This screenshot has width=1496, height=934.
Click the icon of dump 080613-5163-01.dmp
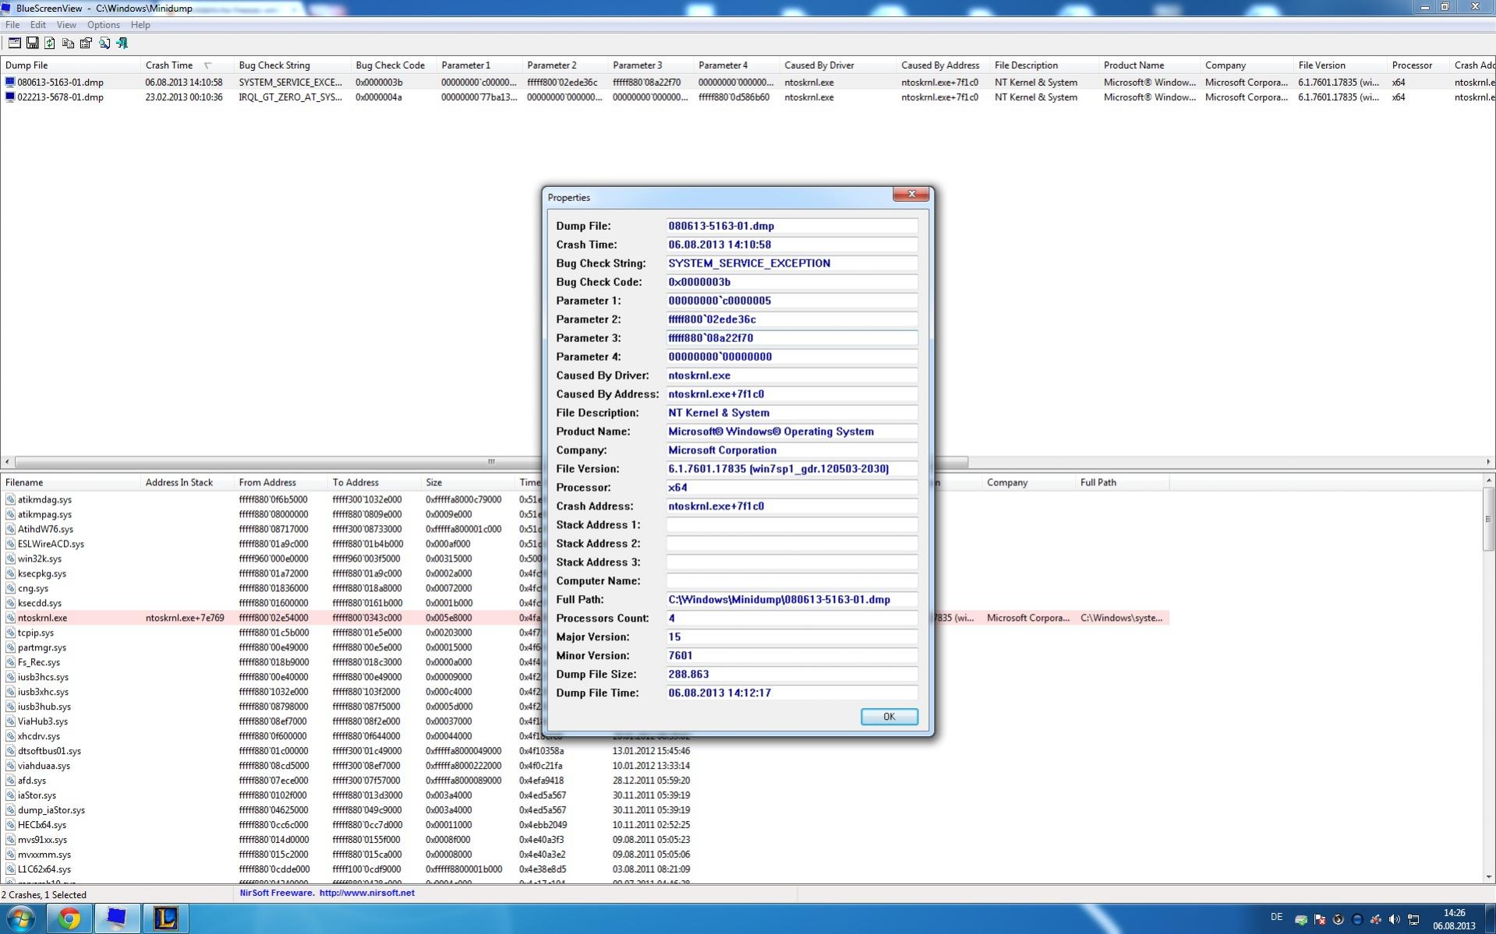pos(10,82)
